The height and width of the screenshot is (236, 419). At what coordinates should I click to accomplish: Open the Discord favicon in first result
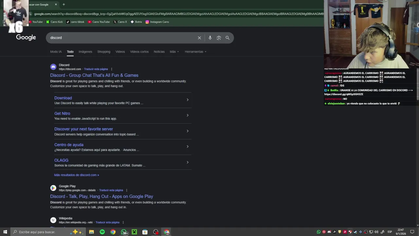point(53,67)
